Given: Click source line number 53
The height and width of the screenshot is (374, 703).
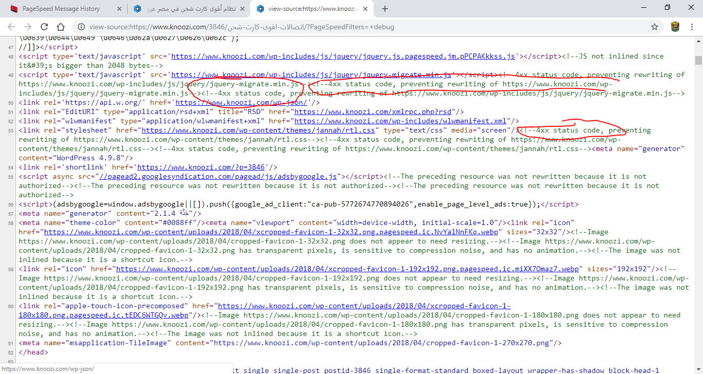Looking at the screenshot, I should pyautogui.click(x=10, y=130).
